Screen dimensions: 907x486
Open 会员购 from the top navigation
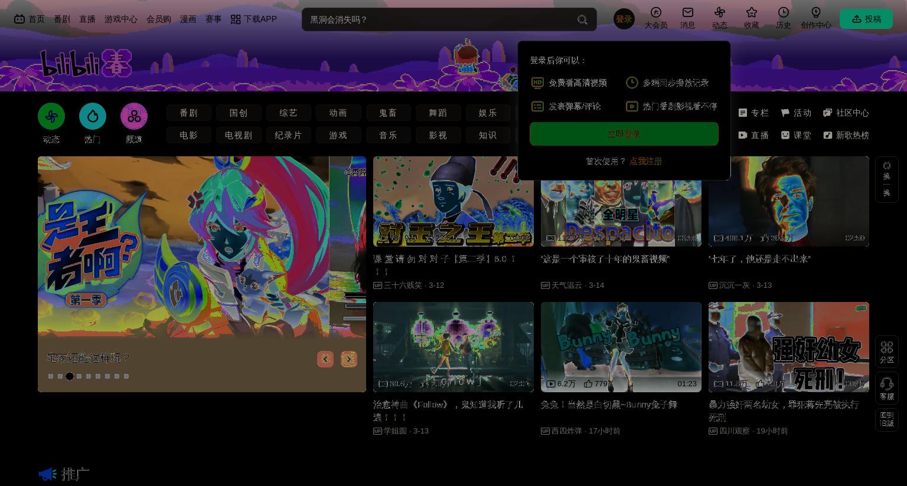[x=159, y=19]
